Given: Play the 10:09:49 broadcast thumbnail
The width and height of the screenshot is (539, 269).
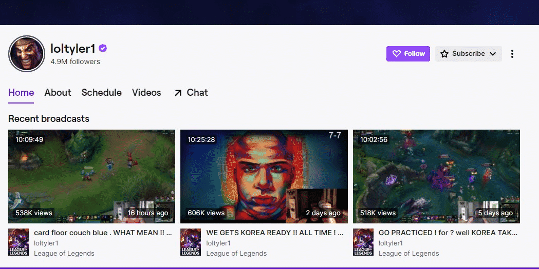Looking at the screenshot, I should (92, 176).
